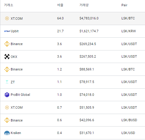Open the OKX exchange link
Screen dimensions: 145x140
tap(14, 57)
